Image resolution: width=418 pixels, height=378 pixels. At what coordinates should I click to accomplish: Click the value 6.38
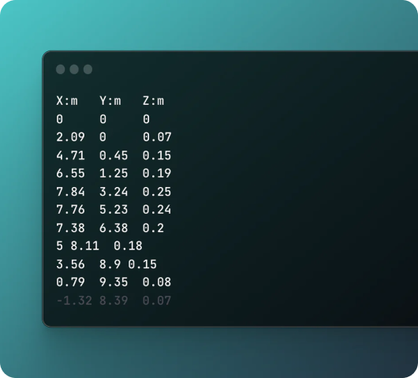tap(114, 228)
